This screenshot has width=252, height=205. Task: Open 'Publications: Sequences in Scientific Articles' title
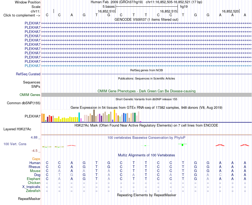pos(146,79)
